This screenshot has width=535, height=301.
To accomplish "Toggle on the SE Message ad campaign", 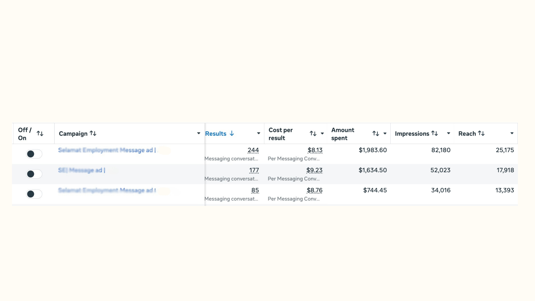I will click(34, 174).
